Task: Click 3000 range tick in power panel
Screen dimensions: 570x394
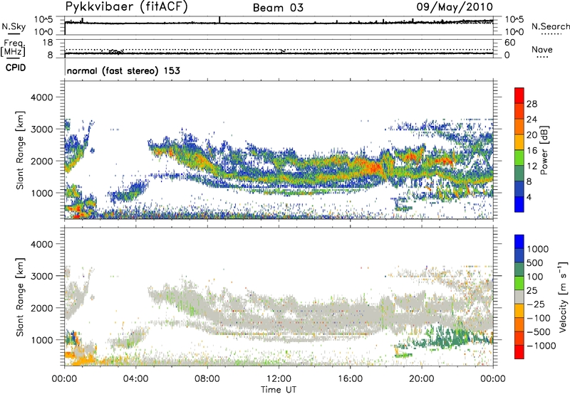Action: (41, 129)
